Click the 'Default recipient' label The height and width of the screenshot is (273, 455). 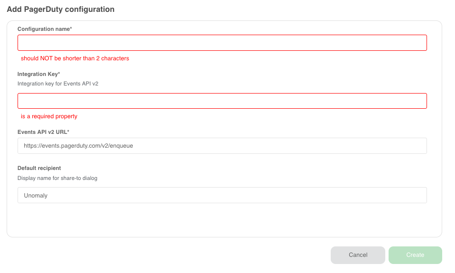(x=39, y=168)
